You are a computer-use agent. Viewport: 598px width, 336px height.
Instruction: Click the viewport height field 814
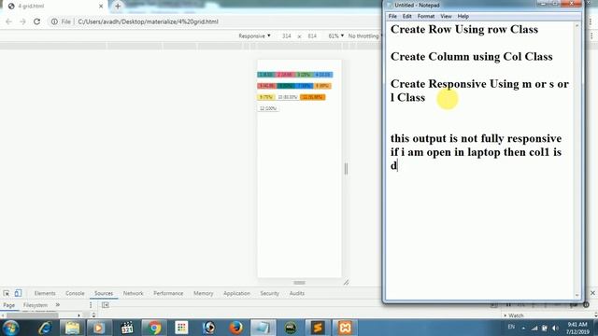[x=312, y=35]
